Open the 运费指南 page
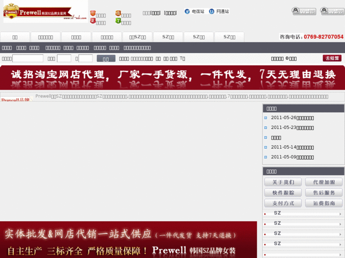 point(324,203)
